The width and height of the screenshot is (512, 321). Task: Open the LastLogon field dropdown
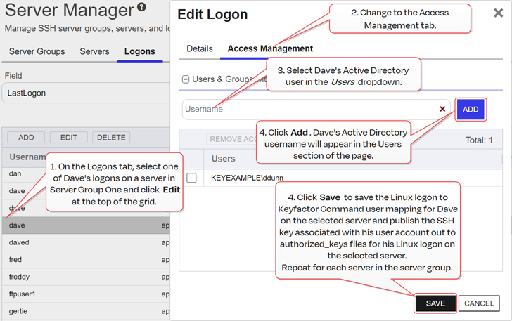coord(84,93)
